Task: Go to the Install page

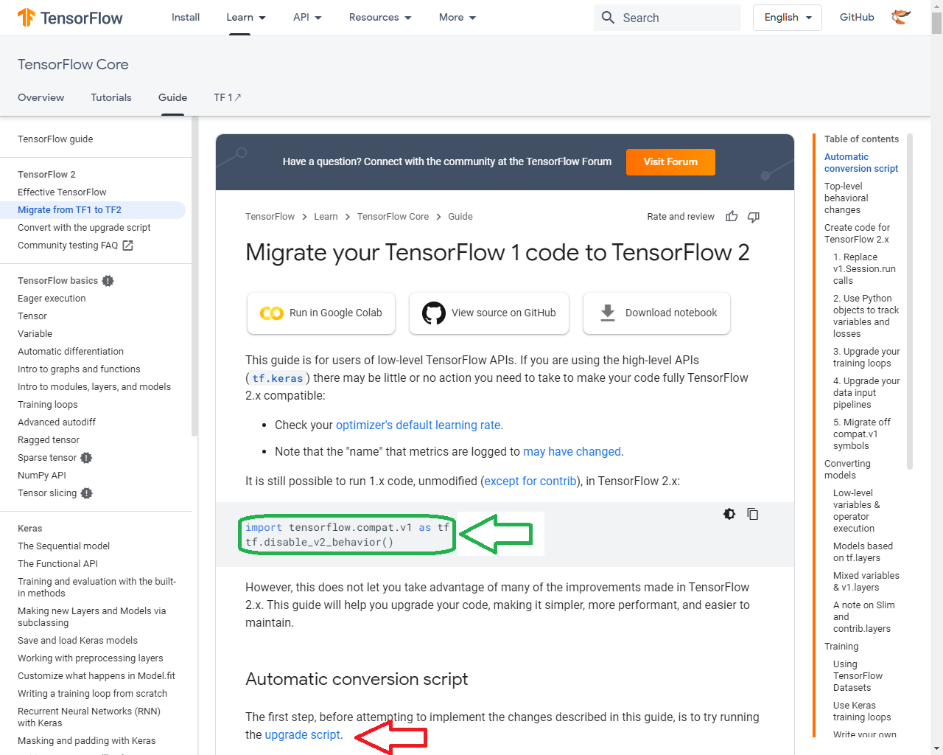Action: point(186,18)
